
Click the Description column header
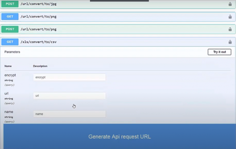[x=40, y=66]
